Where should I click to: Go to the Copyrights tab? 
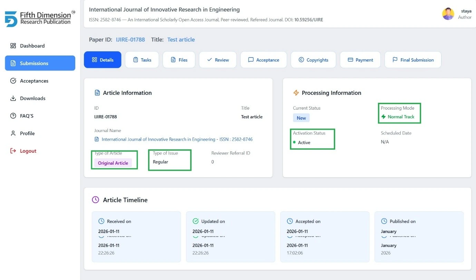pyautogui.click(x=313, y=60)
